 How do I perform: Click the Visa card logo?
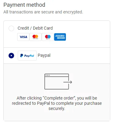point(23,37)
